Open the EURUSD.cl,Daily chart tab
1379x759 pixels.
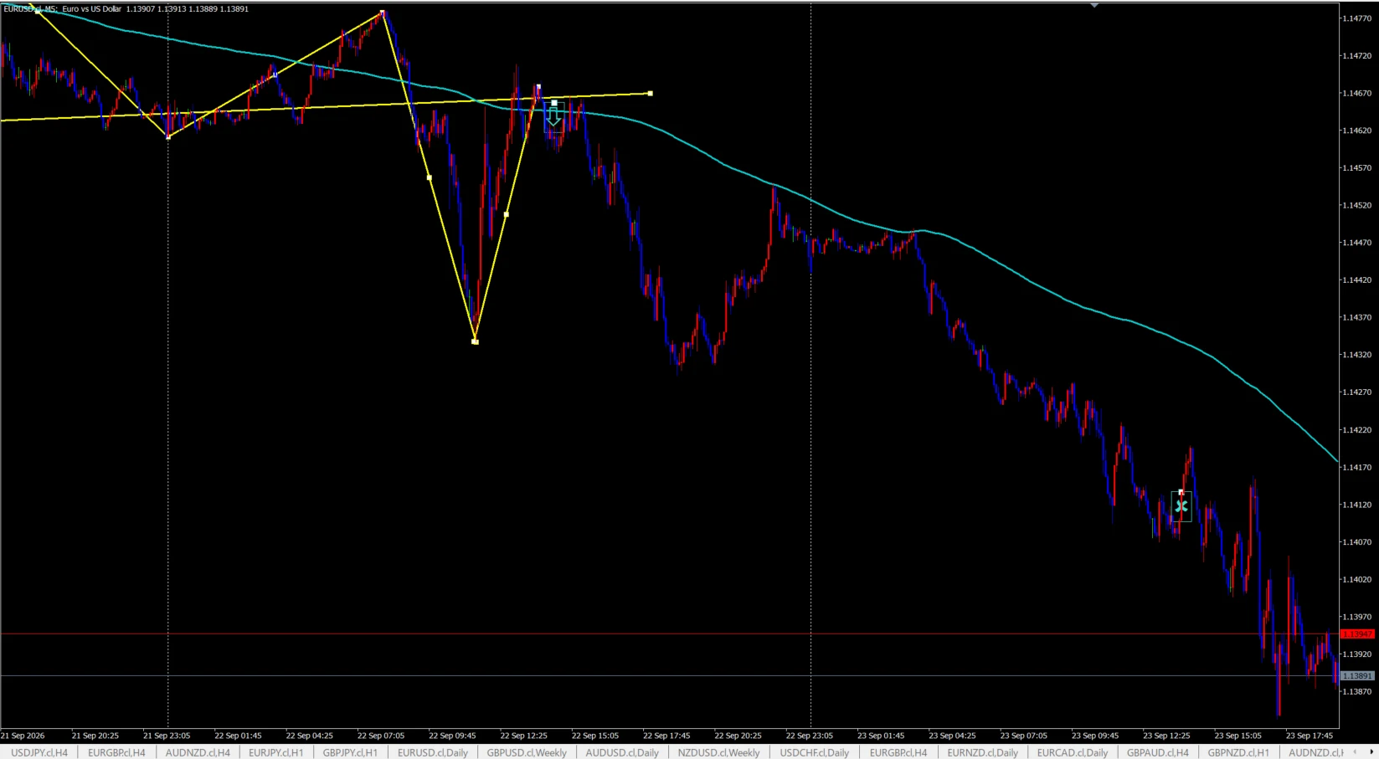pos(433,752)
